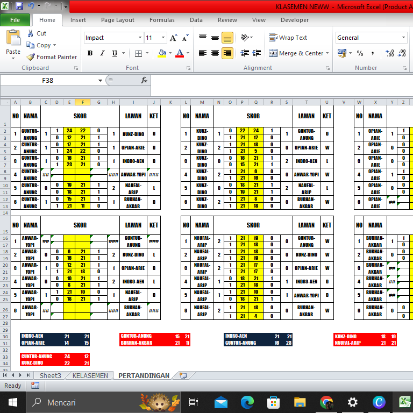The image size is (413, 413).
Task: Select column F header
Action: coord(82,102)
